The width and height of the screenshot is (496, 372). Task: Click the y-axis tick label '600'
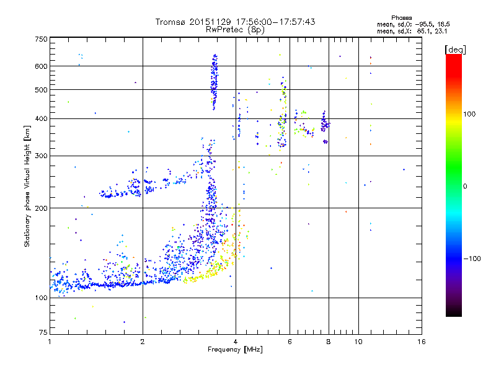click(x=41, y=66)
